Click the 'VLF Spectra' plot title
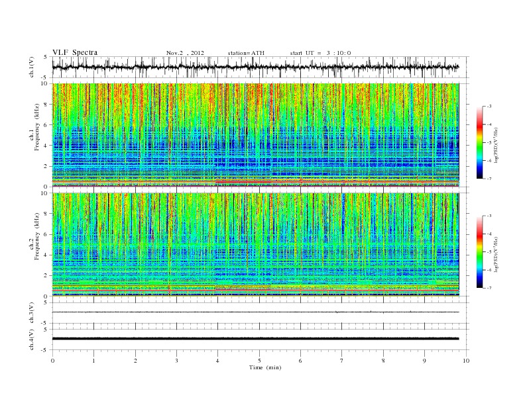 pyautogui.click(x=75, y=52)
